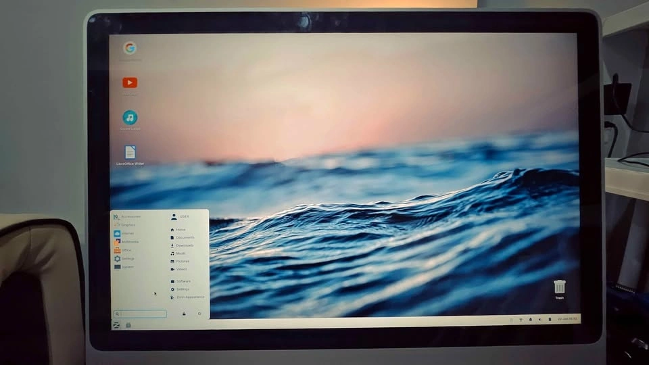Click the power icon in the menu
The width and height of the screenshot is (649, 365).
[x=199, y=314]
